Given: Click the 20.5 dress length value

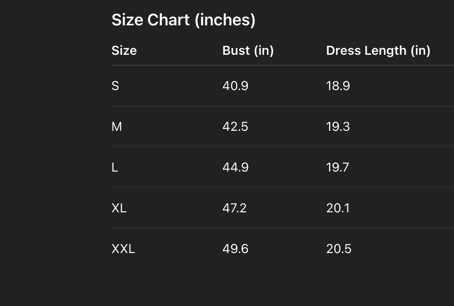Looking at the screenshot, I should pos(339,249).
